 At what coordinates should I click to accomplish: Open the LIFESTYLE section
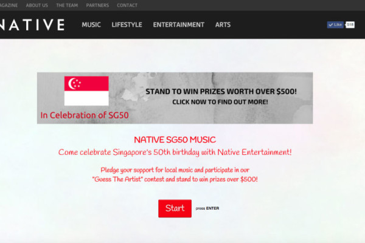[127, 25]
